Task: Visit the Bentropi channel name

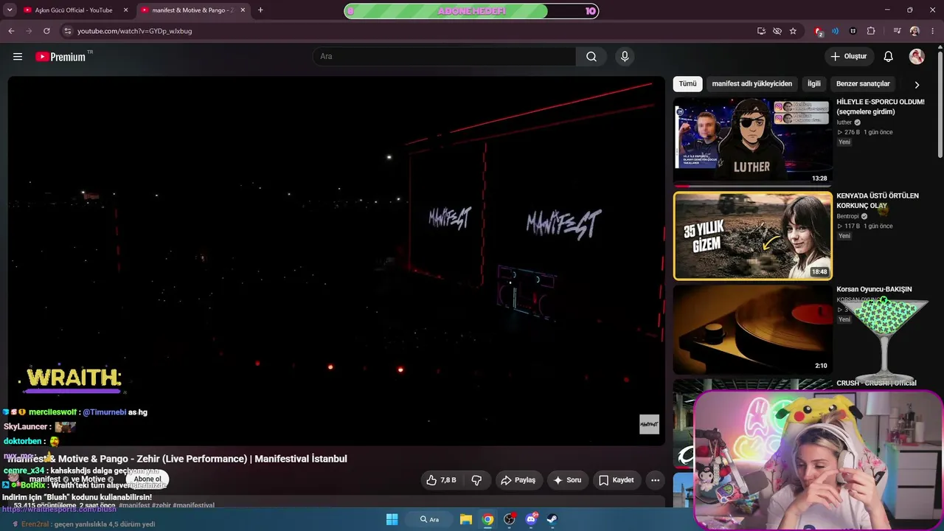Action: (848, 216)
